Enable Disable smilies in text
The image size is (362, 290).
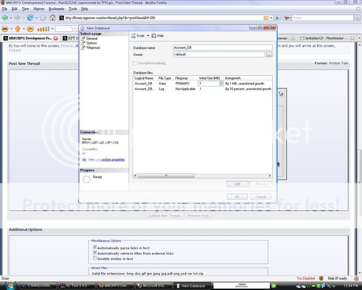[x=95, y=258]
